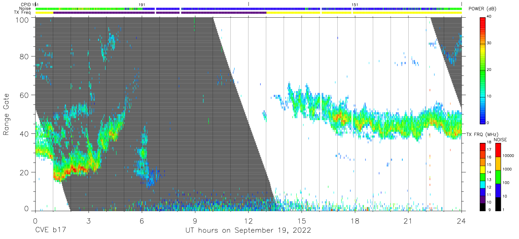The image size is (519, 239).
Task: Click the x-axis tick label '9'
Action: (x=195, y=220)
